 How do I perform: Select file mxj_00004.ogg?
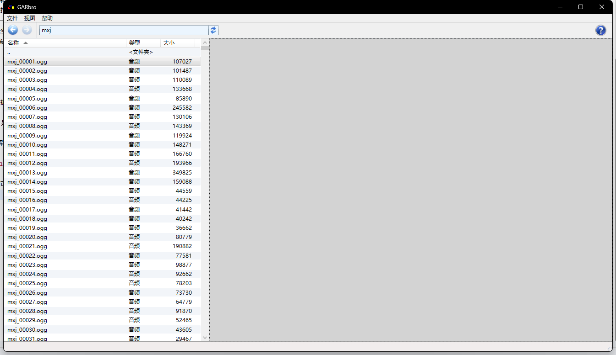click(102, 89)
